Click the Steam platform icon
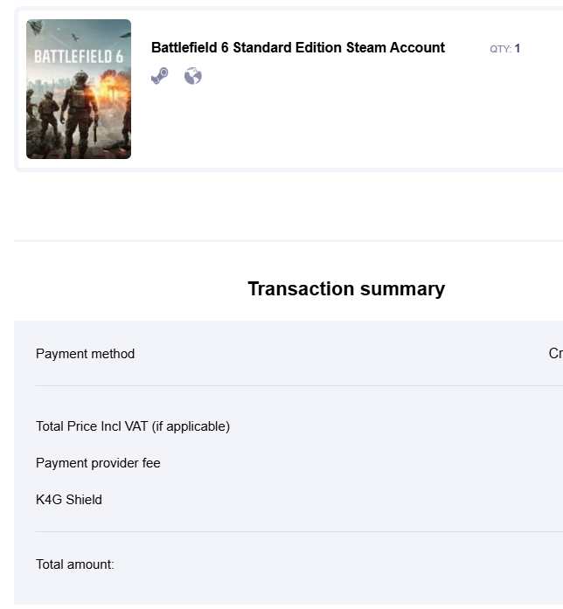Screen dimensions: 563x609 pos(159,76)
